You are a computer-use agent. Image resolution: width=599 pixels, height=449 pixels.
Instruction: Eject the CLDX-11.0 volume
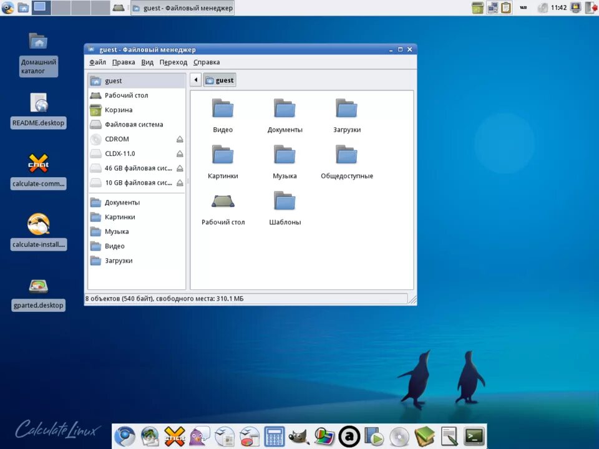tap(180, 153)
